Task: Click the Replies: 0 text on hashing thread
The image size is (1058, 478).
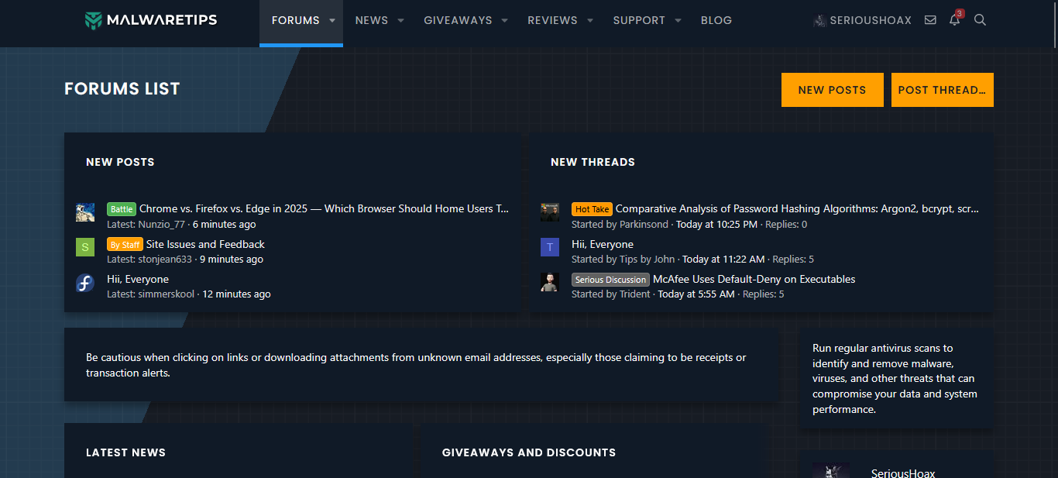Action: coord(786,225)
